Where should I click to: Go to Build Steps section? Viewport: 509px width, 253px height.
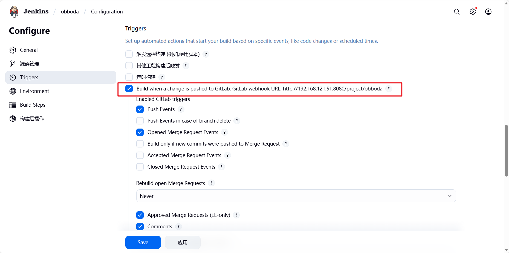click(x=61, y=105)
